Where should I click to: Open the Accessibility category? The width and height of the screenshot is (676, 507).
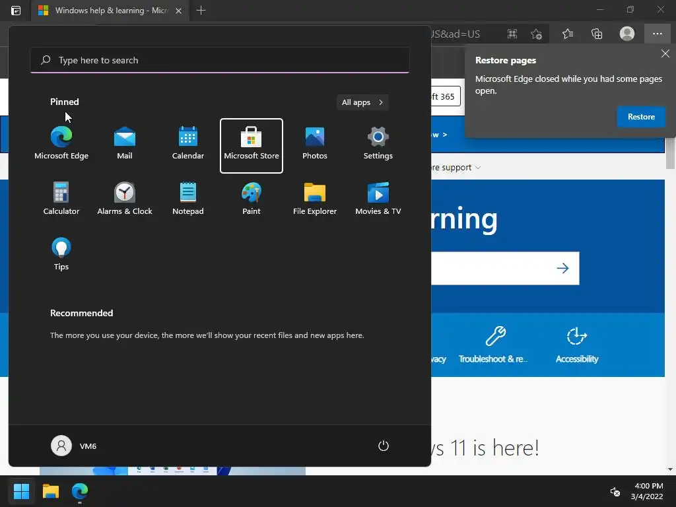(577, 345)
